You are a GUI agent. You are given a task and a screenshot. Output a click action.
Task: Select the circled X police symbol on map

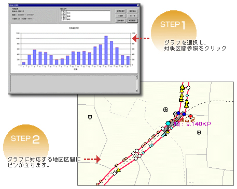(x=165, y=109)
